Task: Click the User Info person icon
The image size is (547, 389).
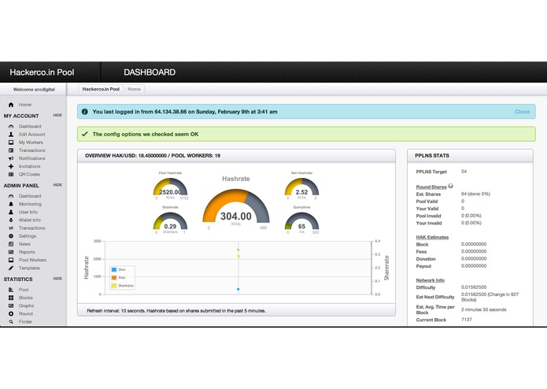Action: click(11, 212)
